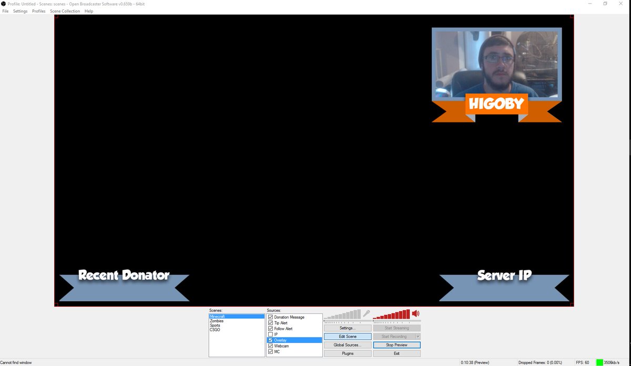
Task: Select the Donation Message source row
Action: click(294, 317)
